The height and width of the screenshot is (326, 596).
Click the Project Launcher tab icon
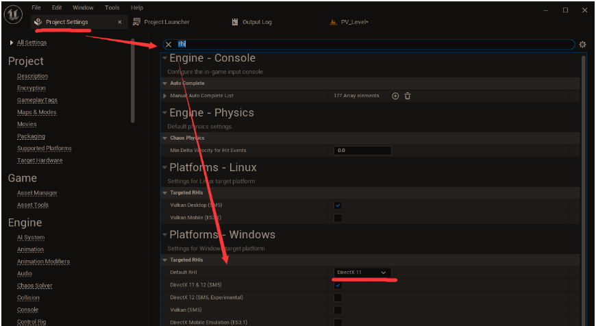point(136,22)
